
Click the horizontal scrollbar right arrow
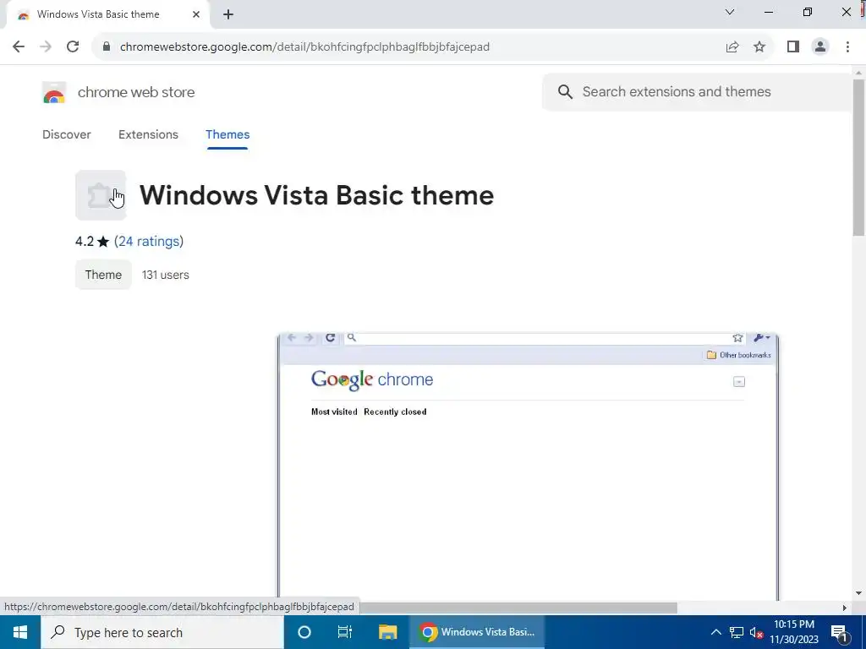click(845, 608)
